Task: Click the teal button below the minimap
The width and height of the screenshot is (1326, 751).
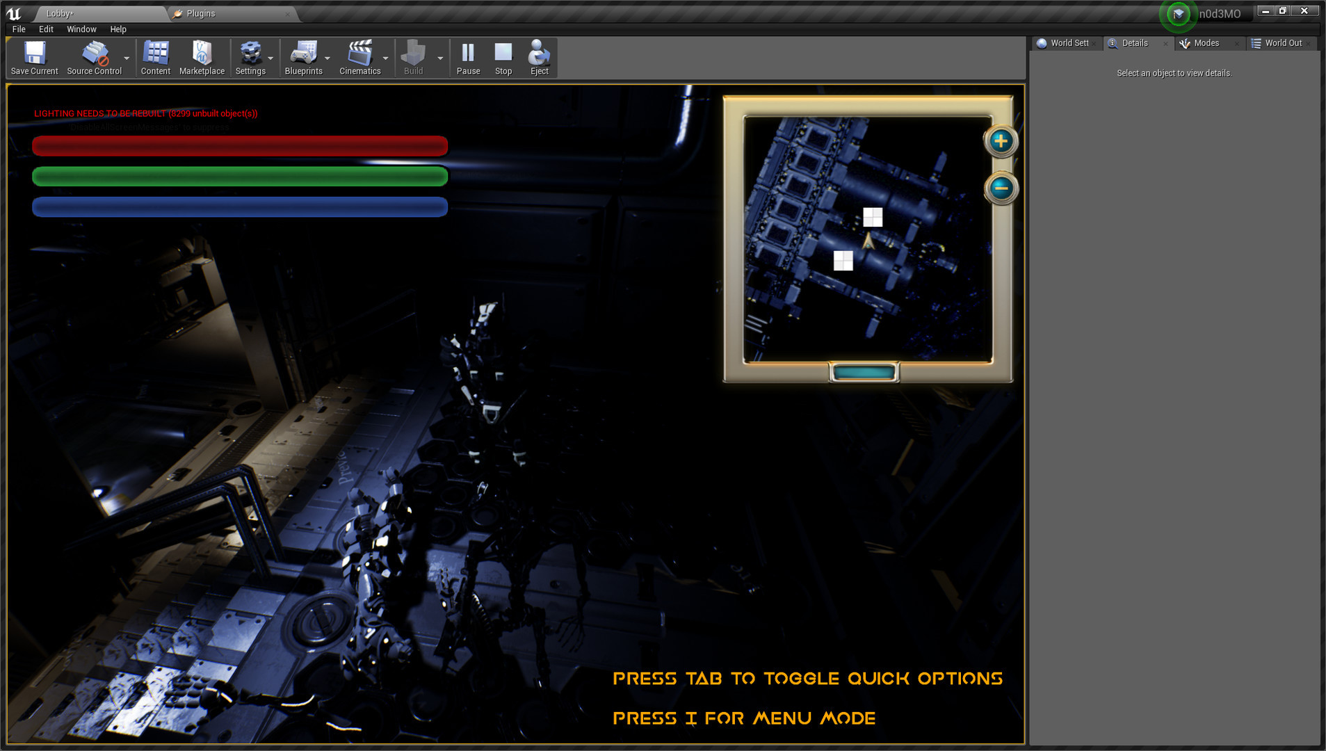Action: 864,373
